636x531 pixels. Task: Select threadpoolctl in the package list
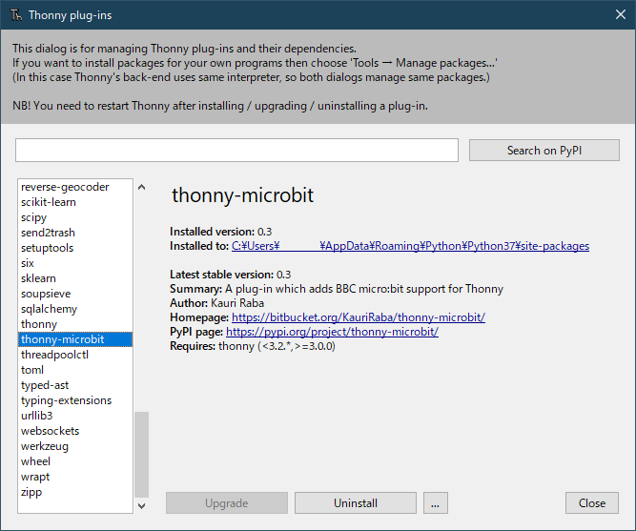[75, 355]
